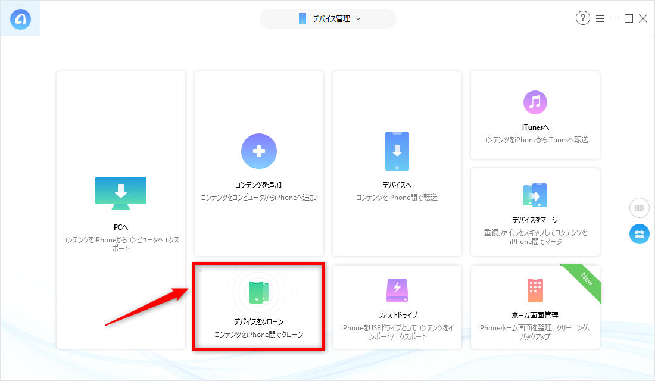Viewport: 655px width, 381px height.
Task: Select the デバイスへ label
Action: point(397,185)
